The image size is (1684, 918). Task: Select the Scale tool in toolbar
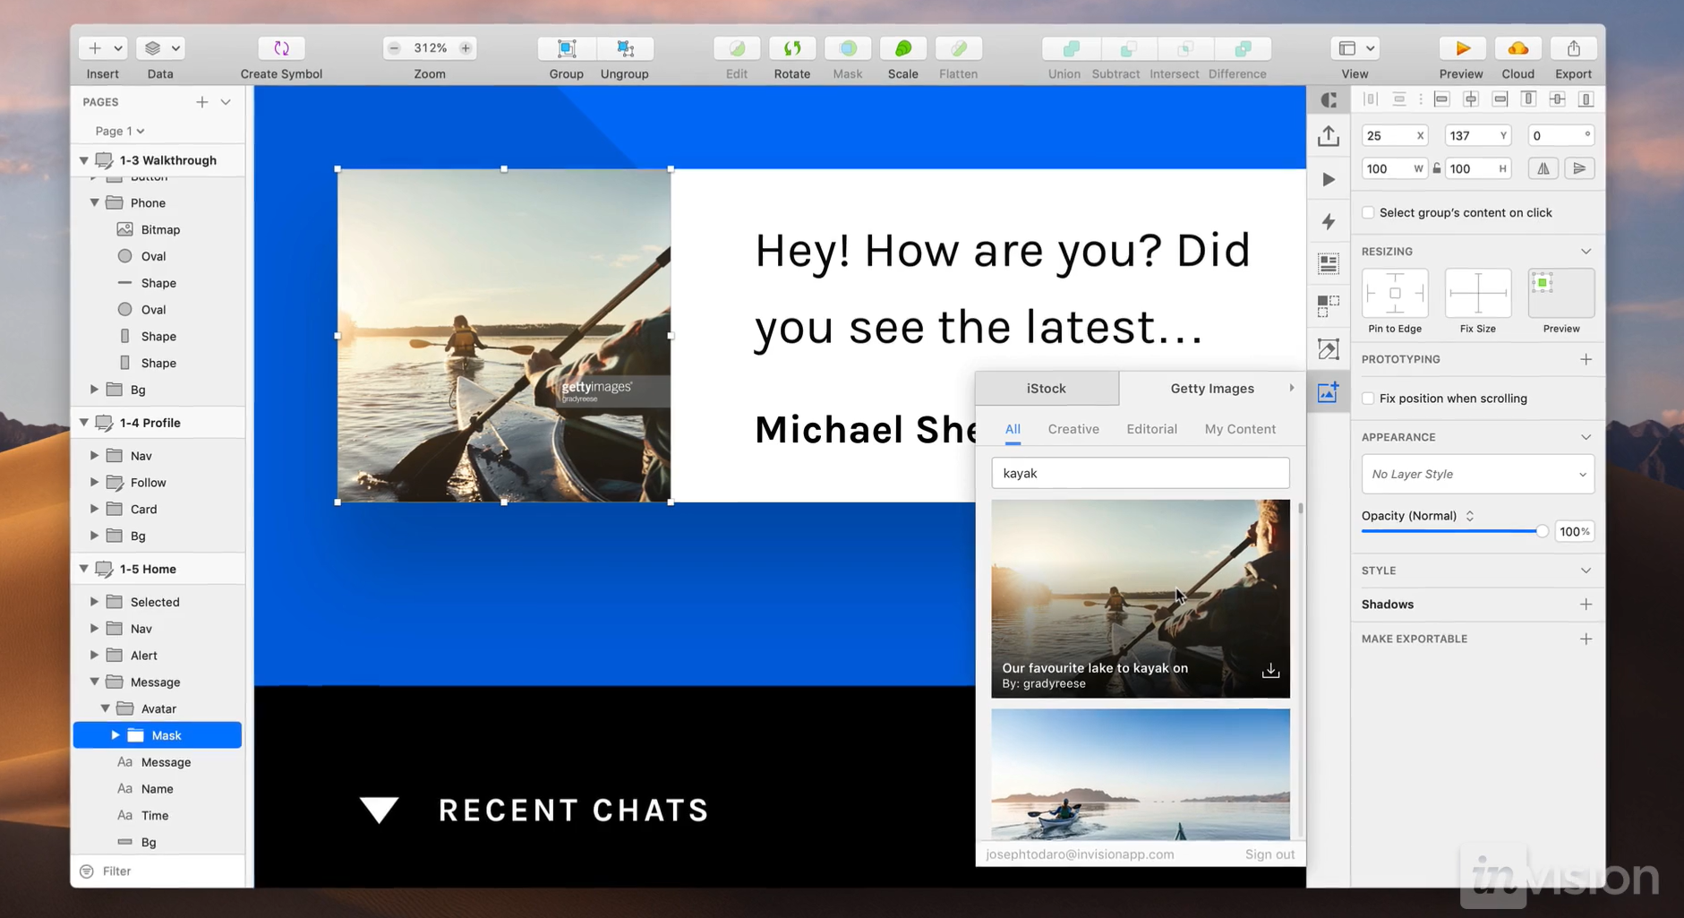pos(902,48)
